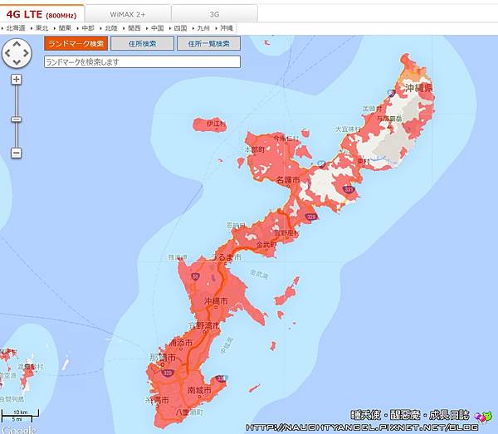The height and width of the screenshot is (434, 498).
Task: Click the Google logo on the map
Action: point(18,430)
